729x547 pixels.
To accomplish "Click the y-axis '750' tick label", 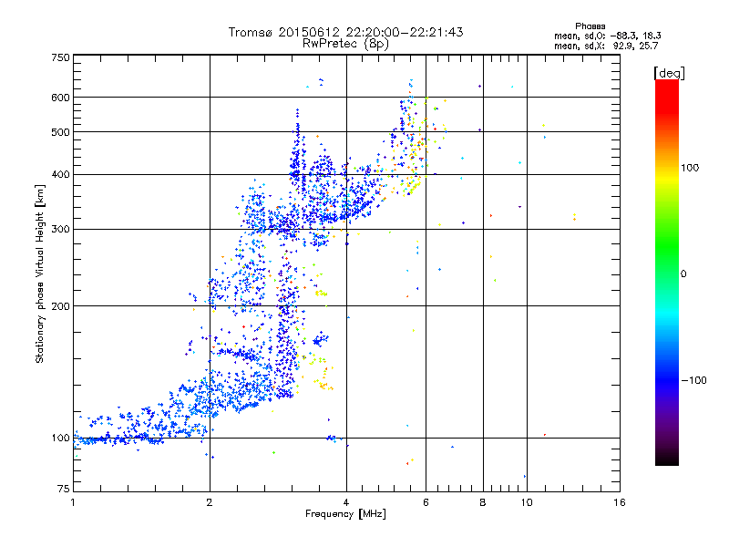I will (60, 57).
